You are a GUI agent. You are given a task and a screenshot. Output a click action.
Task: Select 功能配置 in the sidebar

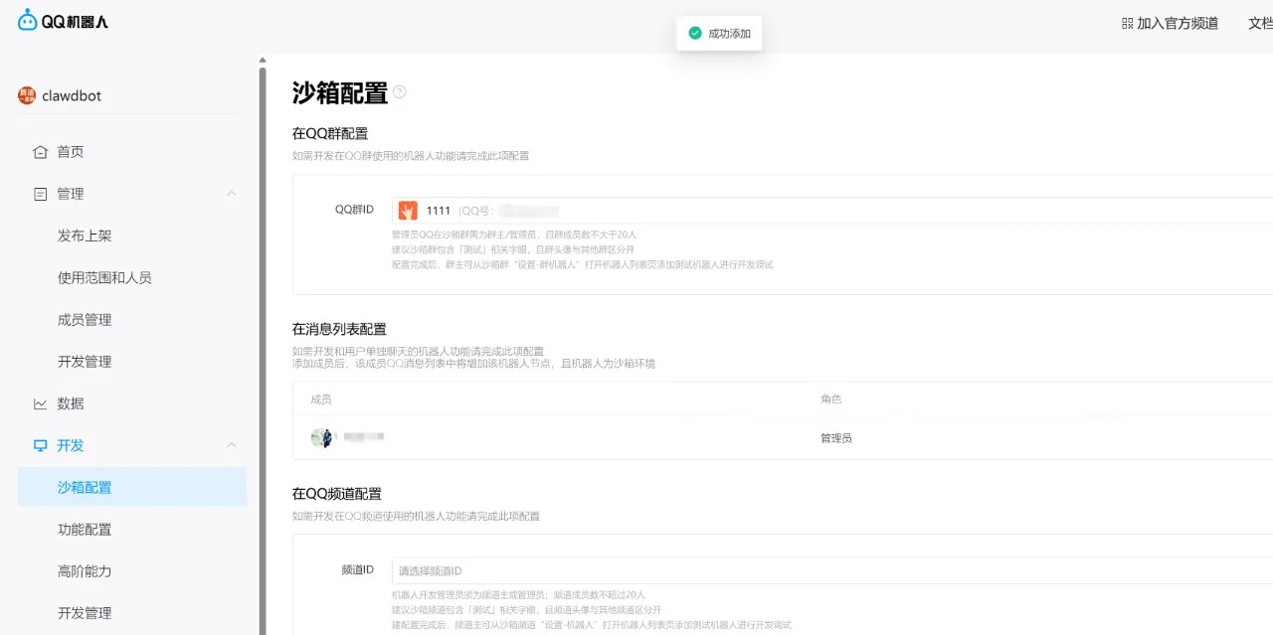click(x=85, y=529)
